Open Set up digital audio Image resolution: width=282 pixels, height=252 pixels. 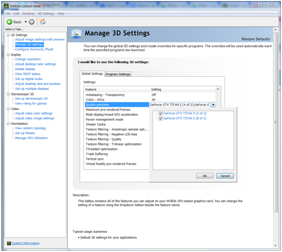click(x=29, y=79)
